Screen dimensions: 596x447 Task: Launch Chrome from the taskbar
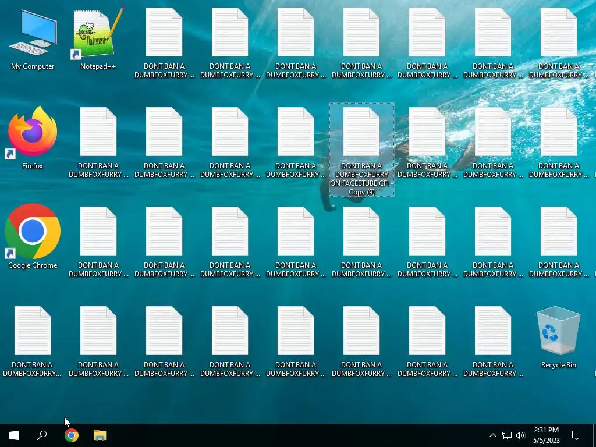[71, 435]
